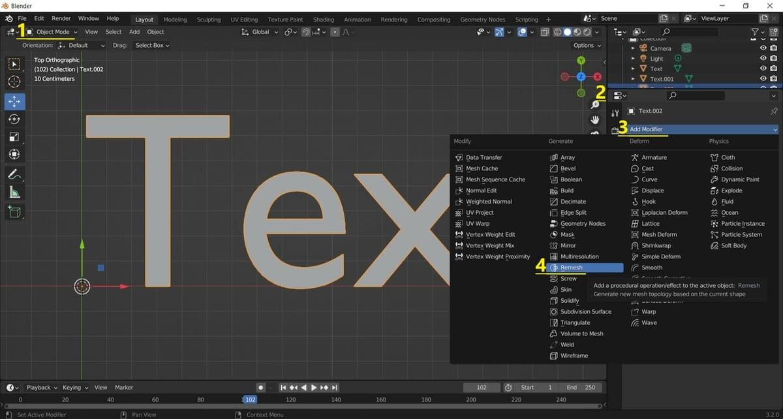
Task: Open the Tool tab in Properties editor
Action: click(x=615, y=113)
